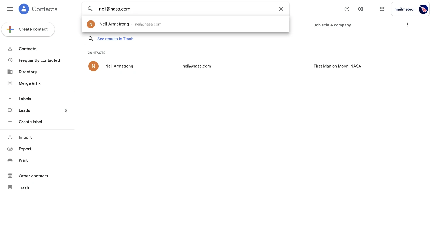This screenshot has height=230, width=434.
Task: Click the orange N avatar in suggestion dropdown
Action: click(91, 24)
